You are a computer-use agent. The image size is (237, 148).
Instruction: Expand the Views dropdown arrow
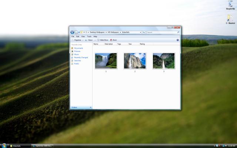[x=95, y=40]
